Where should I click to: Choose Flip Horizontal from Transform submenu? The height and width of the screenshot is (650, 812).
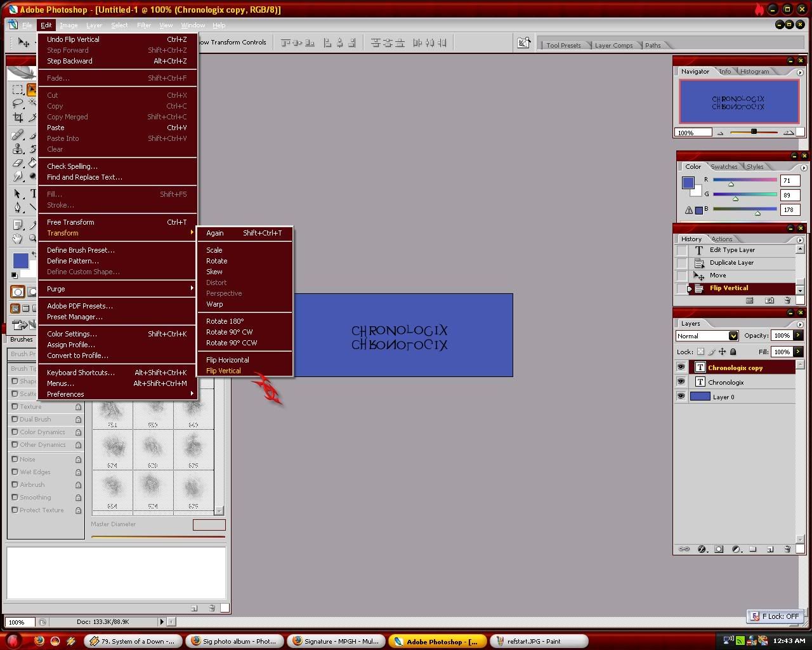[245, 360]
